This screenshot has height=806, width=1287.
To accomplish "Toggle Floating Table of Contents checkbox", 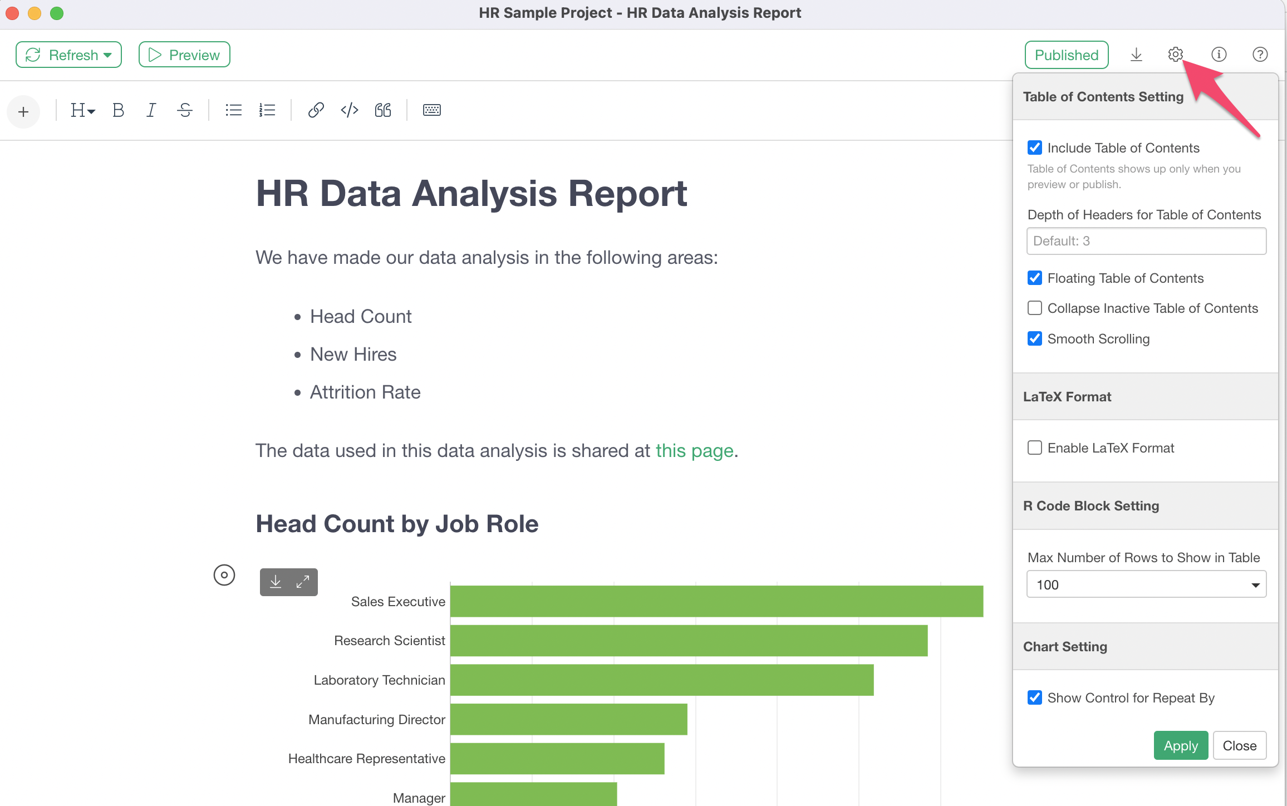I will [1035, 278].
